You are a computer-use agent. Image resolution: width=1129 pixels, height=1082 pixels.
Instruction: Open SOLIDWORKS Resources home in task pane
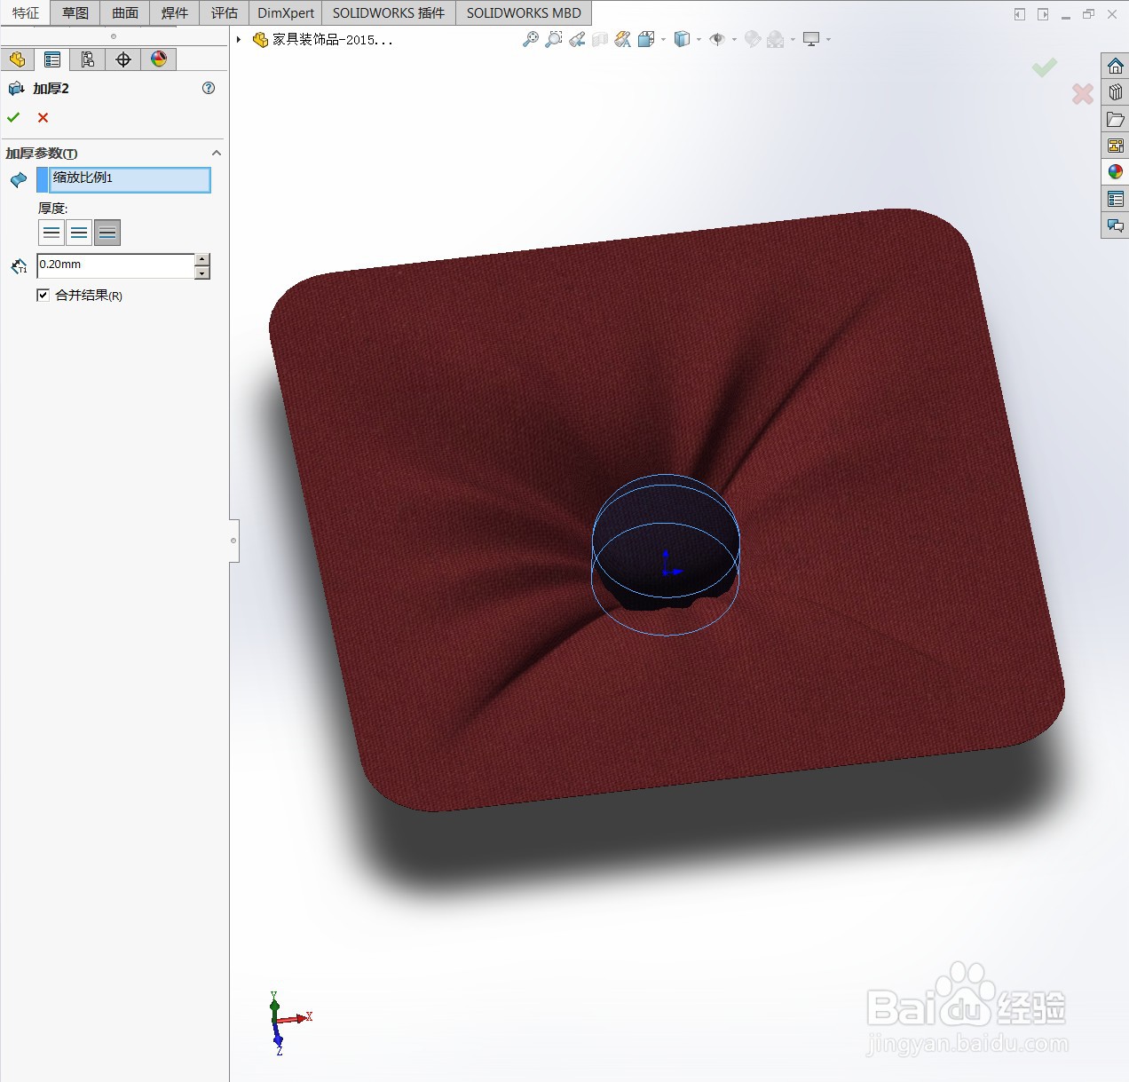pos(1116,66)
